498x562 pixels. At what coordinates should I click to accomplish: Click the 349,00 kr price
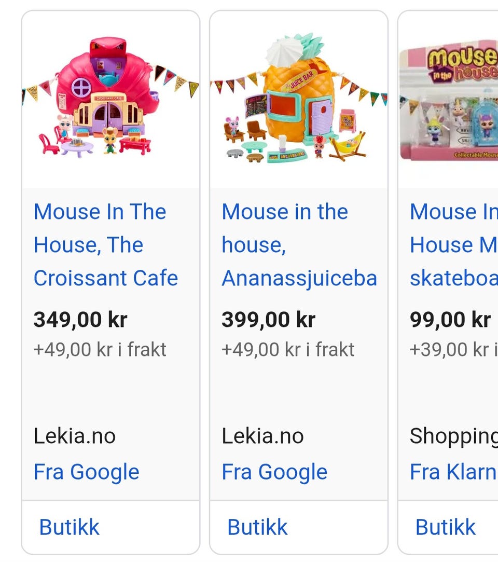(80, 320)
